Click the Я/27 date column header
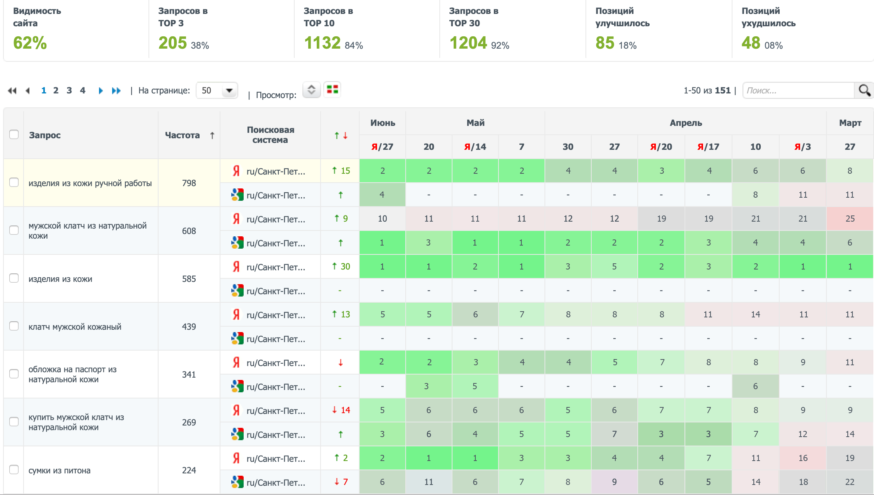Viewport: 874px width, 495px height. (x=382, y=147)
